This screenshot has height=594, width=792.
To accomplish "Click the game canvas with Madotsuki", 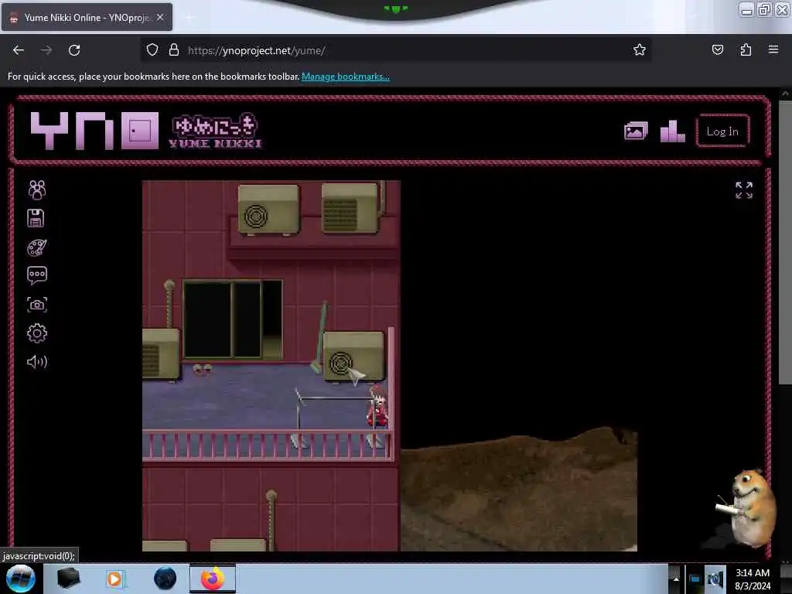I will click(390, 366).
